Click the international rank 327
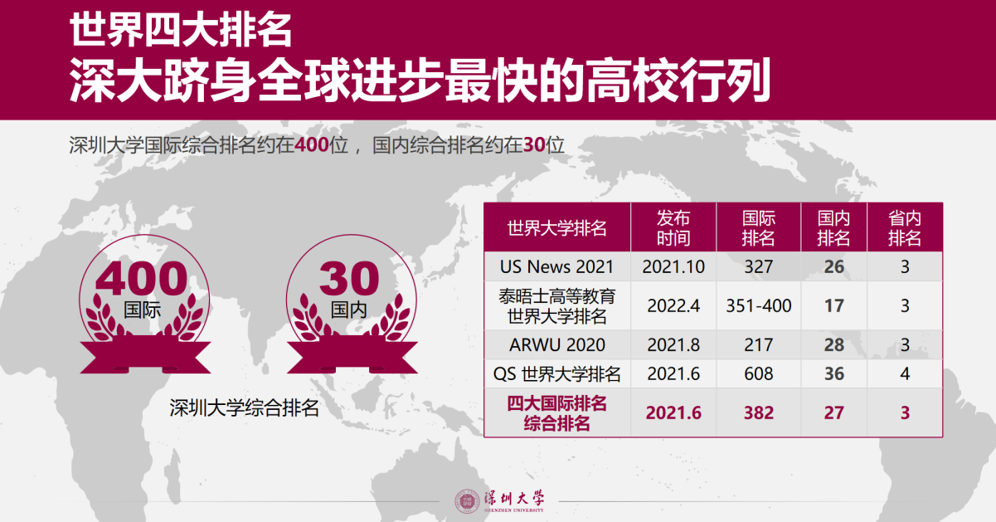Image resolution: width=996 pixels, height=522 pixels. tap(758, 266)
